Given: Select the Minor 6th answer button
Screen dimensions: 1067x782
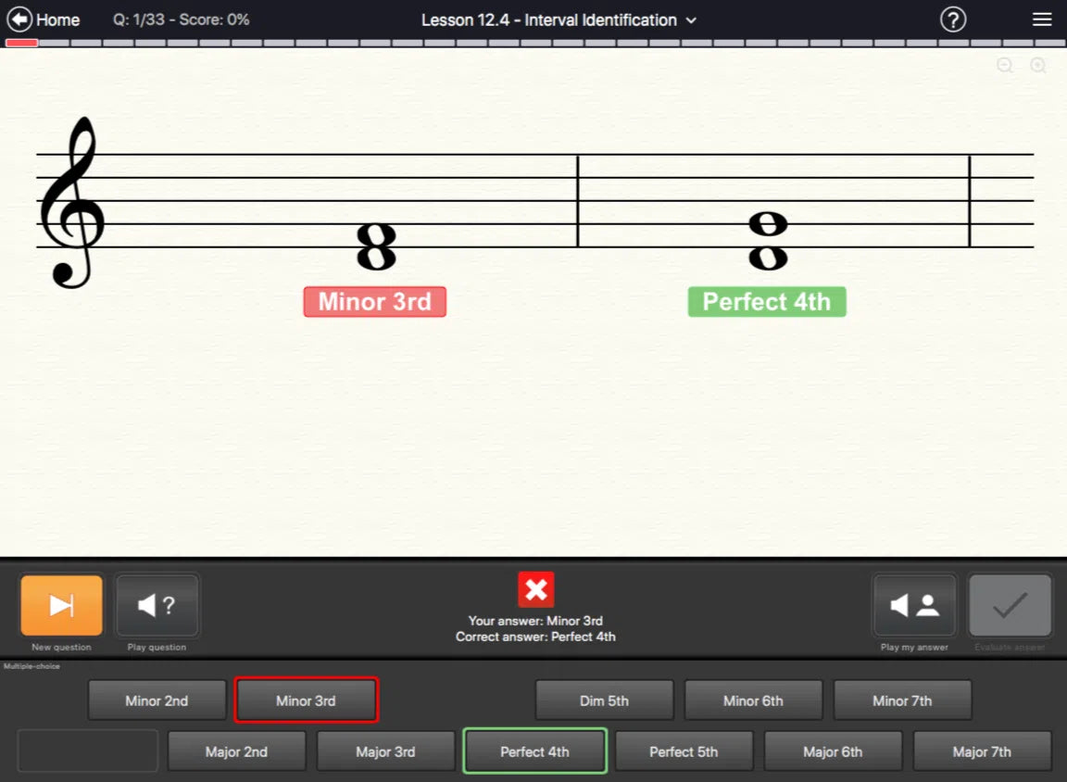Looking at the screenshot, I should click(x=753, y=700).
